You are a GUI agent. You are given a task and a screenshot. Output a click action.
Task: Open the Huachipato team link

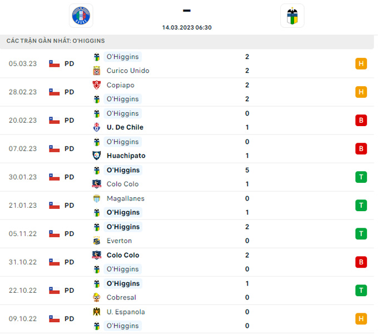(x=126, y=156)
